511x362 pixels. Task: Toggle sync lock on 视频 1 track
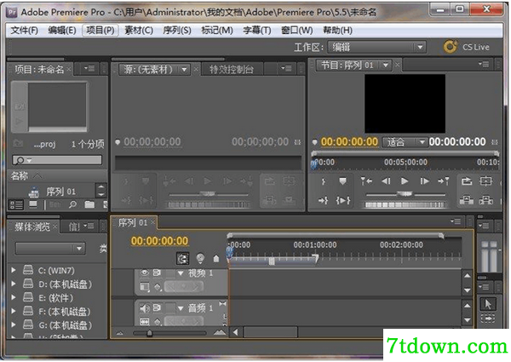click(x=157, y=273)
